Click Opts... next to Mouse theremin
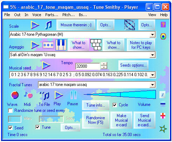The width and height of the screenshot is (172, 142). pos(105,25)
